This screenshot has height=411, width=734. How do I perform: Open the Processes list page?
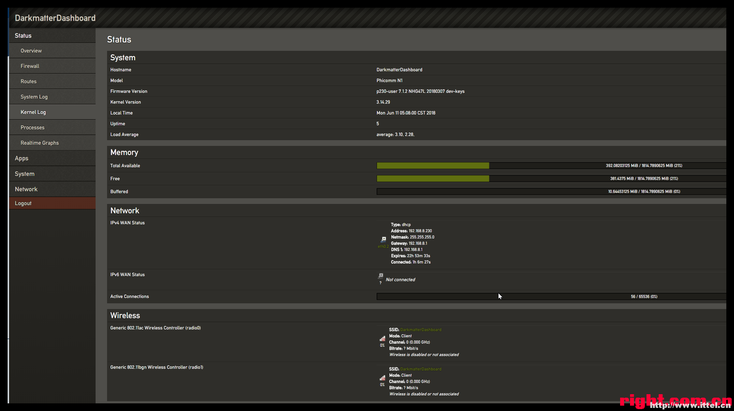tap(52, 127)
